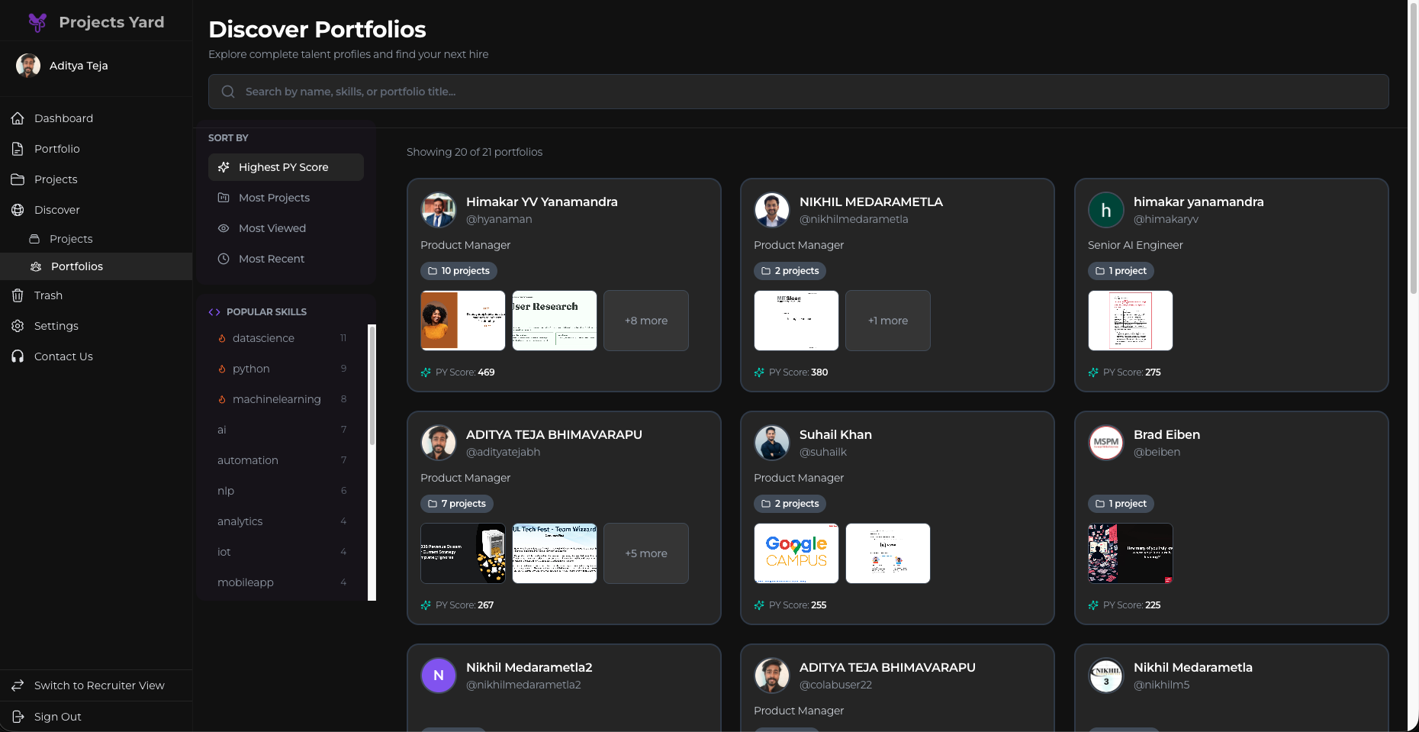Click the '+1 more' tile on NIKHIL MEDARAMETLA card
1419x732 pixels.
(888, 321)
